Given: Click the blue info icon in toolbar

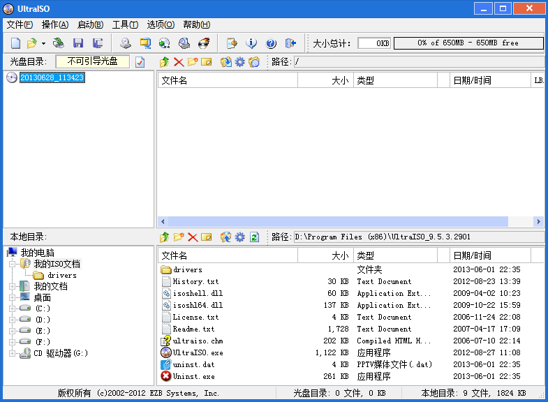Looking at the screenshot, I should 251,43.
